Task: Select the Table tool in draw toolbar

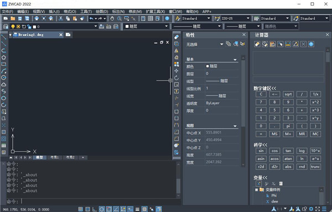Action: click(4, 146)
